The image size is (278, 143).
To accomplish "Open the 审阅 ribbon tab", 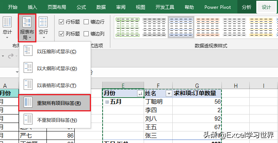I will pos(121,7).
